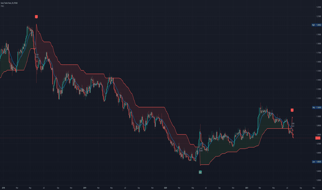
Task: Click the 2020 label on time axis
Action: (x=165, y=188)
